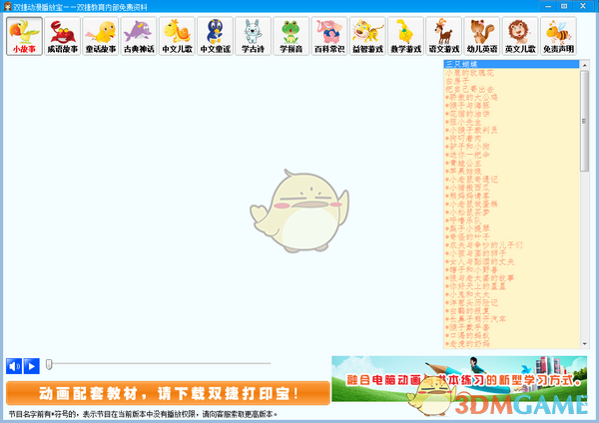The height and width of the screenshot is (423, 599).
Task: Open the 成语故事 crab category
Action: (62, 36)
